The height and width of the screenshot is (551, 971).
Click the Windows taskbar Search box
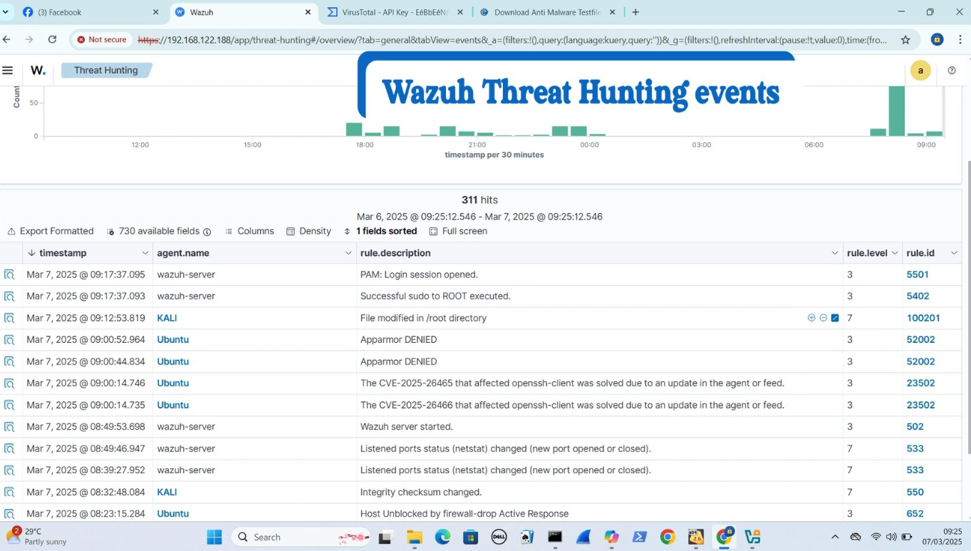[301, 537]
